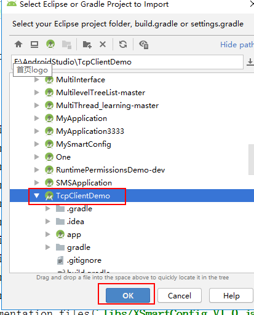The width and height of the screenshot is (254, 315).
Task: Expand the .idea folder
Action: pyautogui.click(x=48, y=222)
